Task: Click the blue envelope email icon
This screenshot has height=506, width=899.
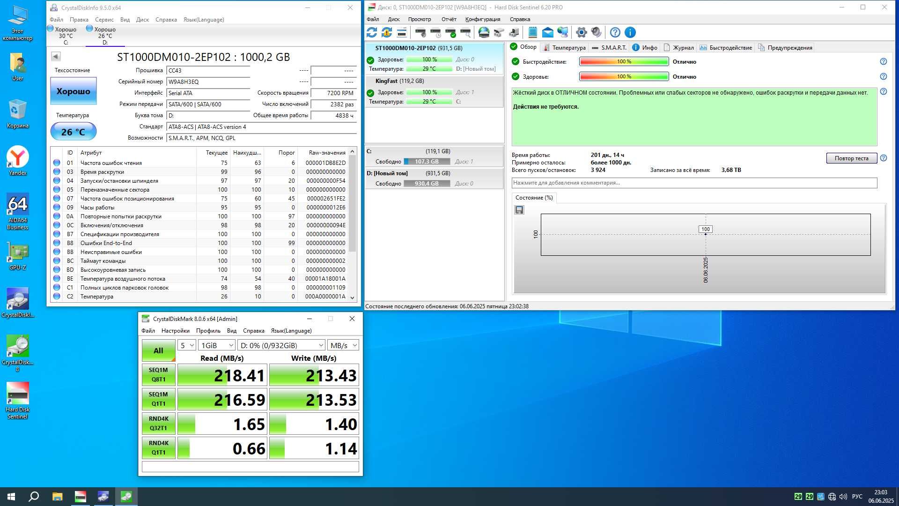Action: pyautogui.click(x=548, y=32)
